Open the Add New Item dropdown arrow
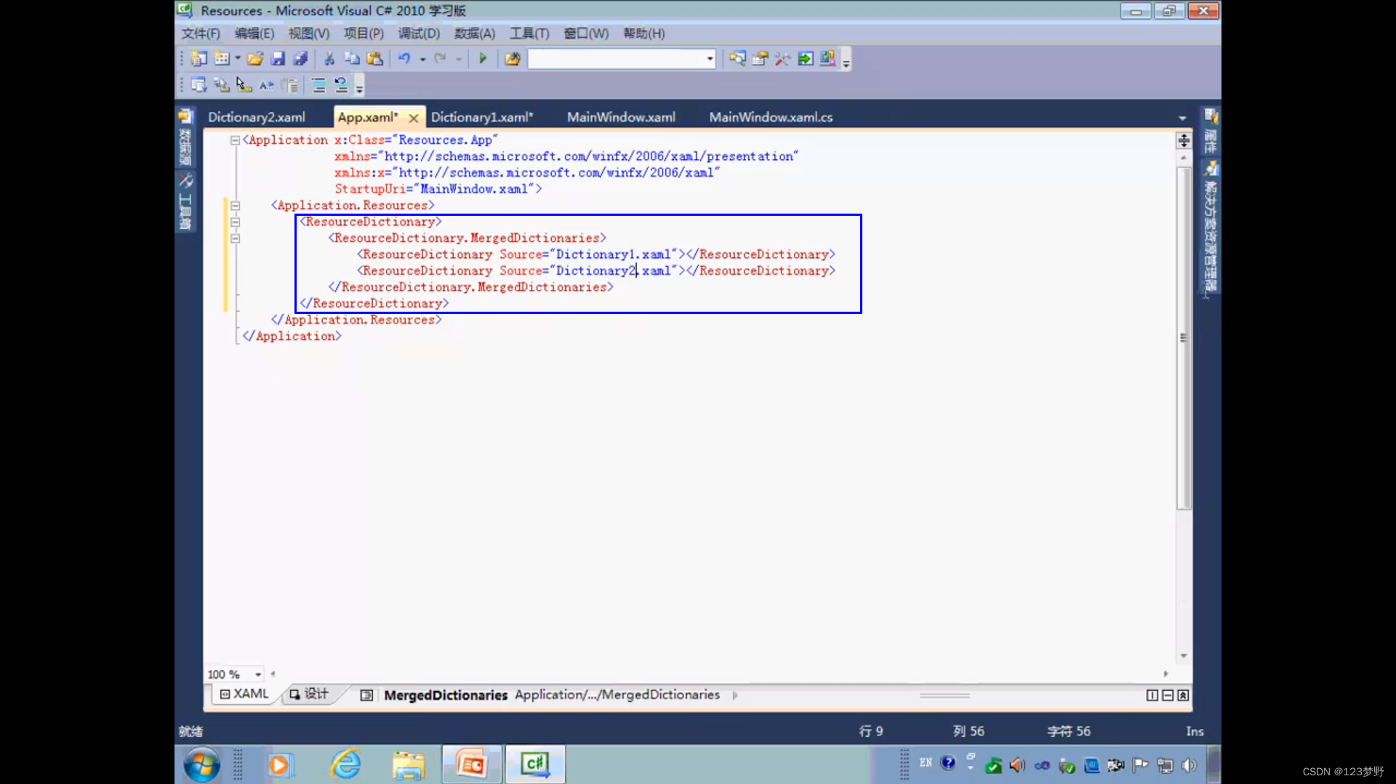This screenshot has width=1396, height=784. (238, 59)
